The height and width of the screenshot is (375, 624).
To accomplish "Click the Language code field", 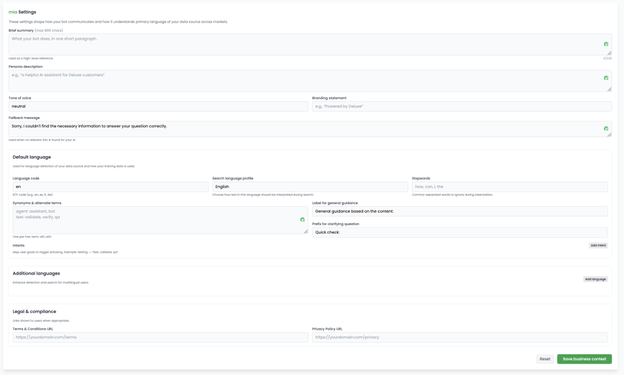I will (x=111, y=187).
